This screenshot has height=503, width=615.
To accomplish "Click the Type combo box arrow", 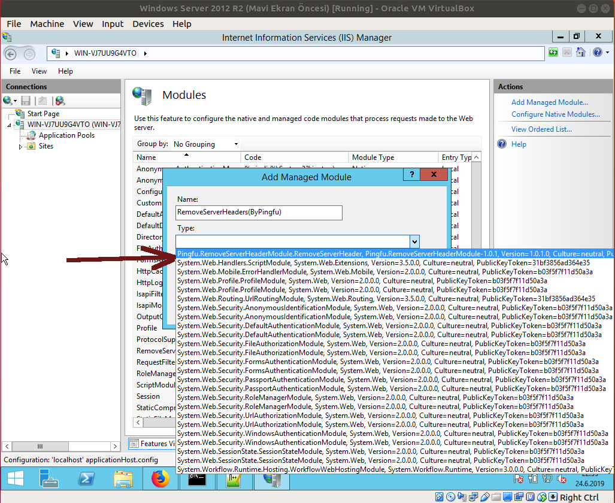I will click(x=414, y=241).
